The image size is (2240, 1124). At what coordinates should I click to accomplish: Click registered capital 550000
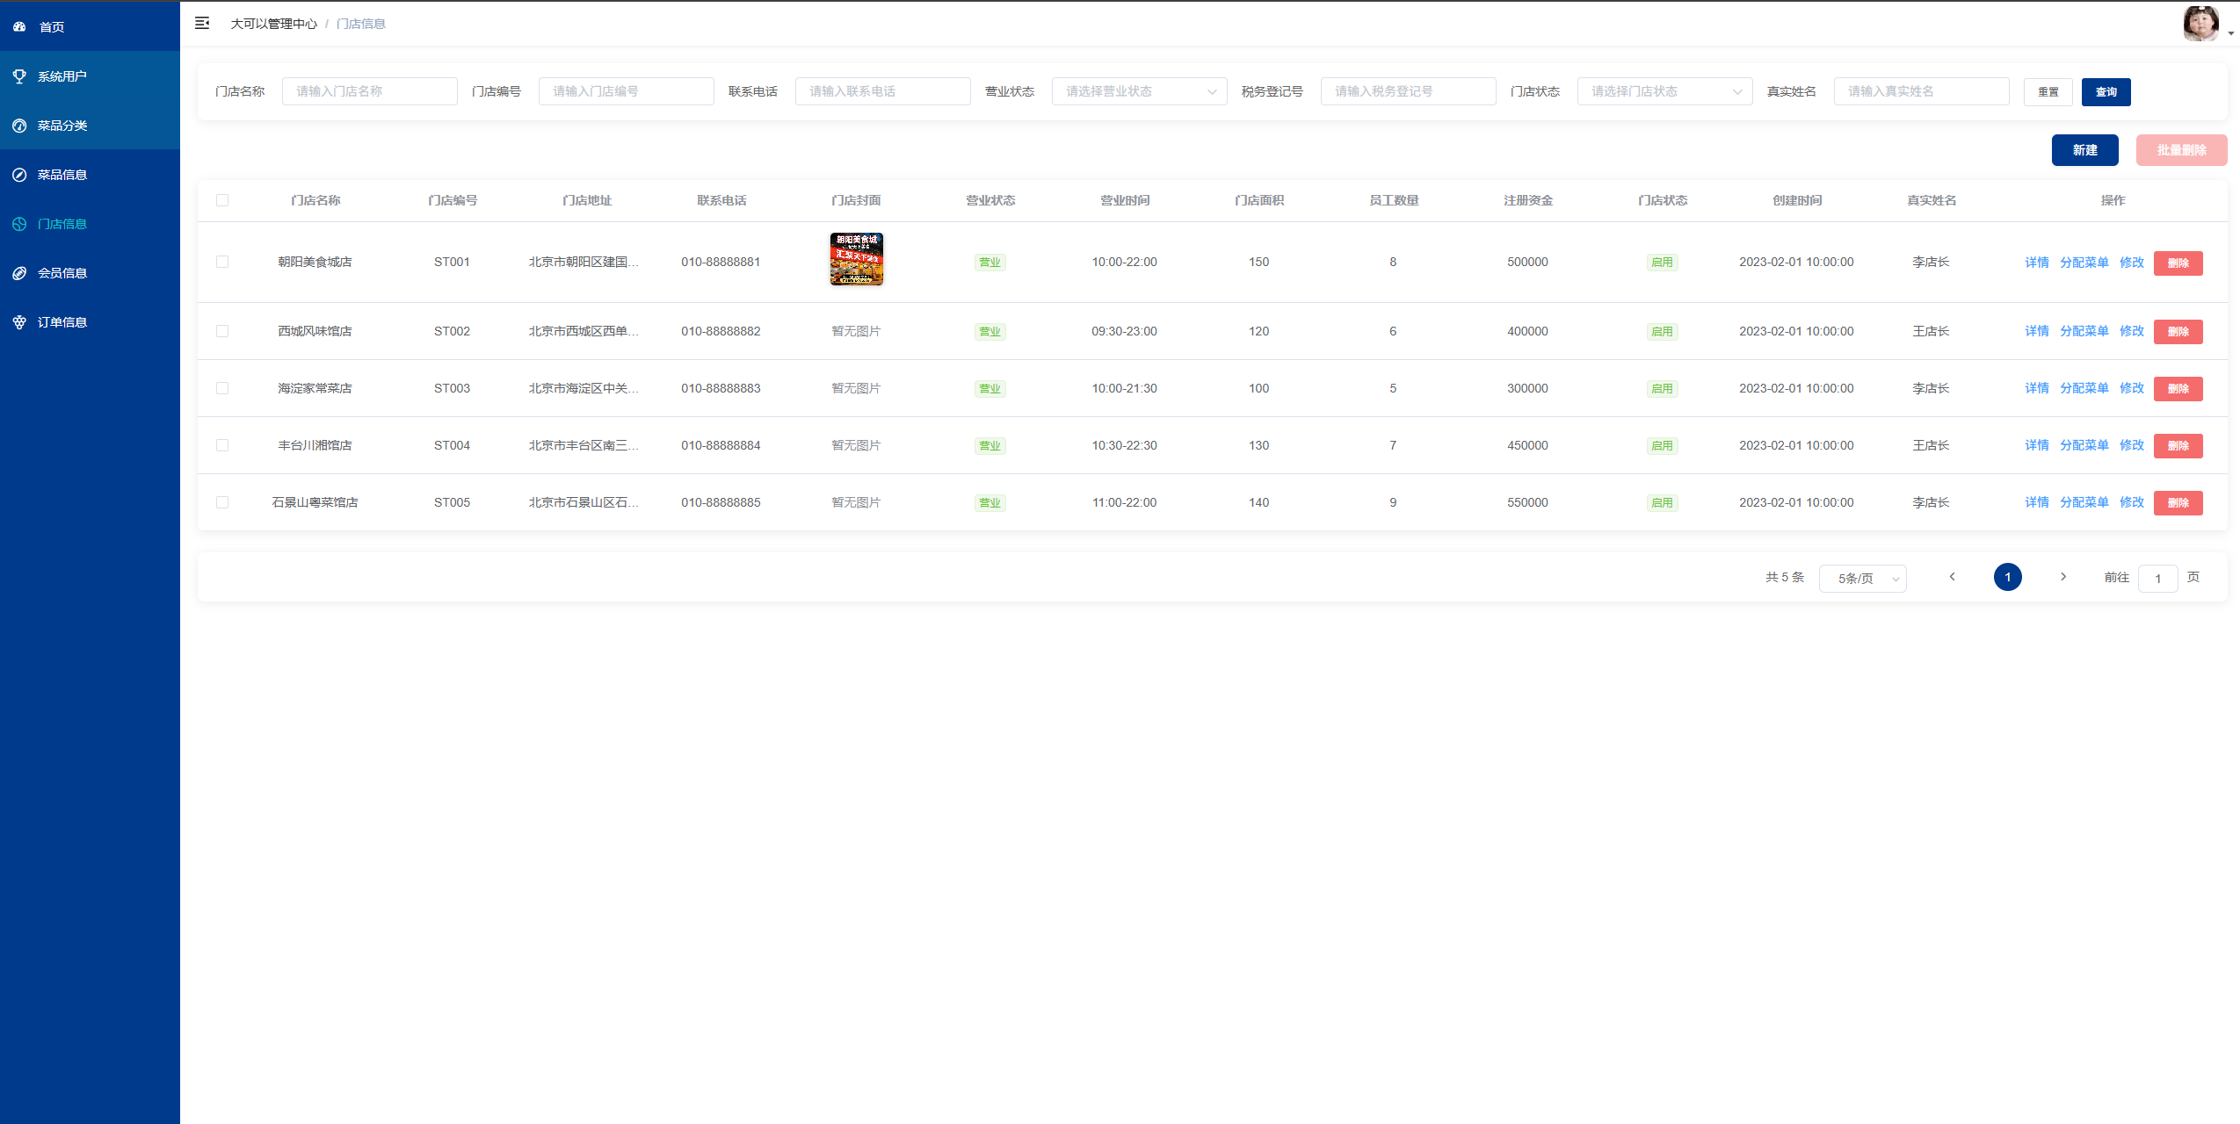pos(1527,502)
